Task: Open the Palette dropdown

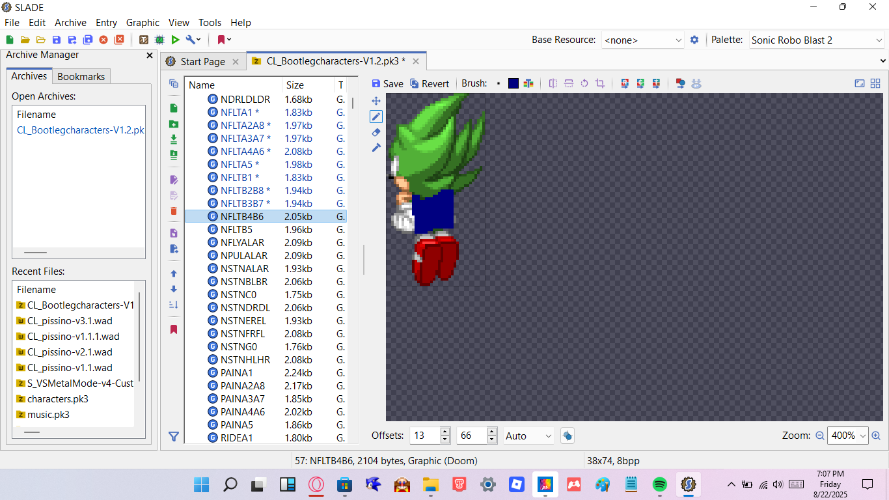Action: (x=817, y=40)
